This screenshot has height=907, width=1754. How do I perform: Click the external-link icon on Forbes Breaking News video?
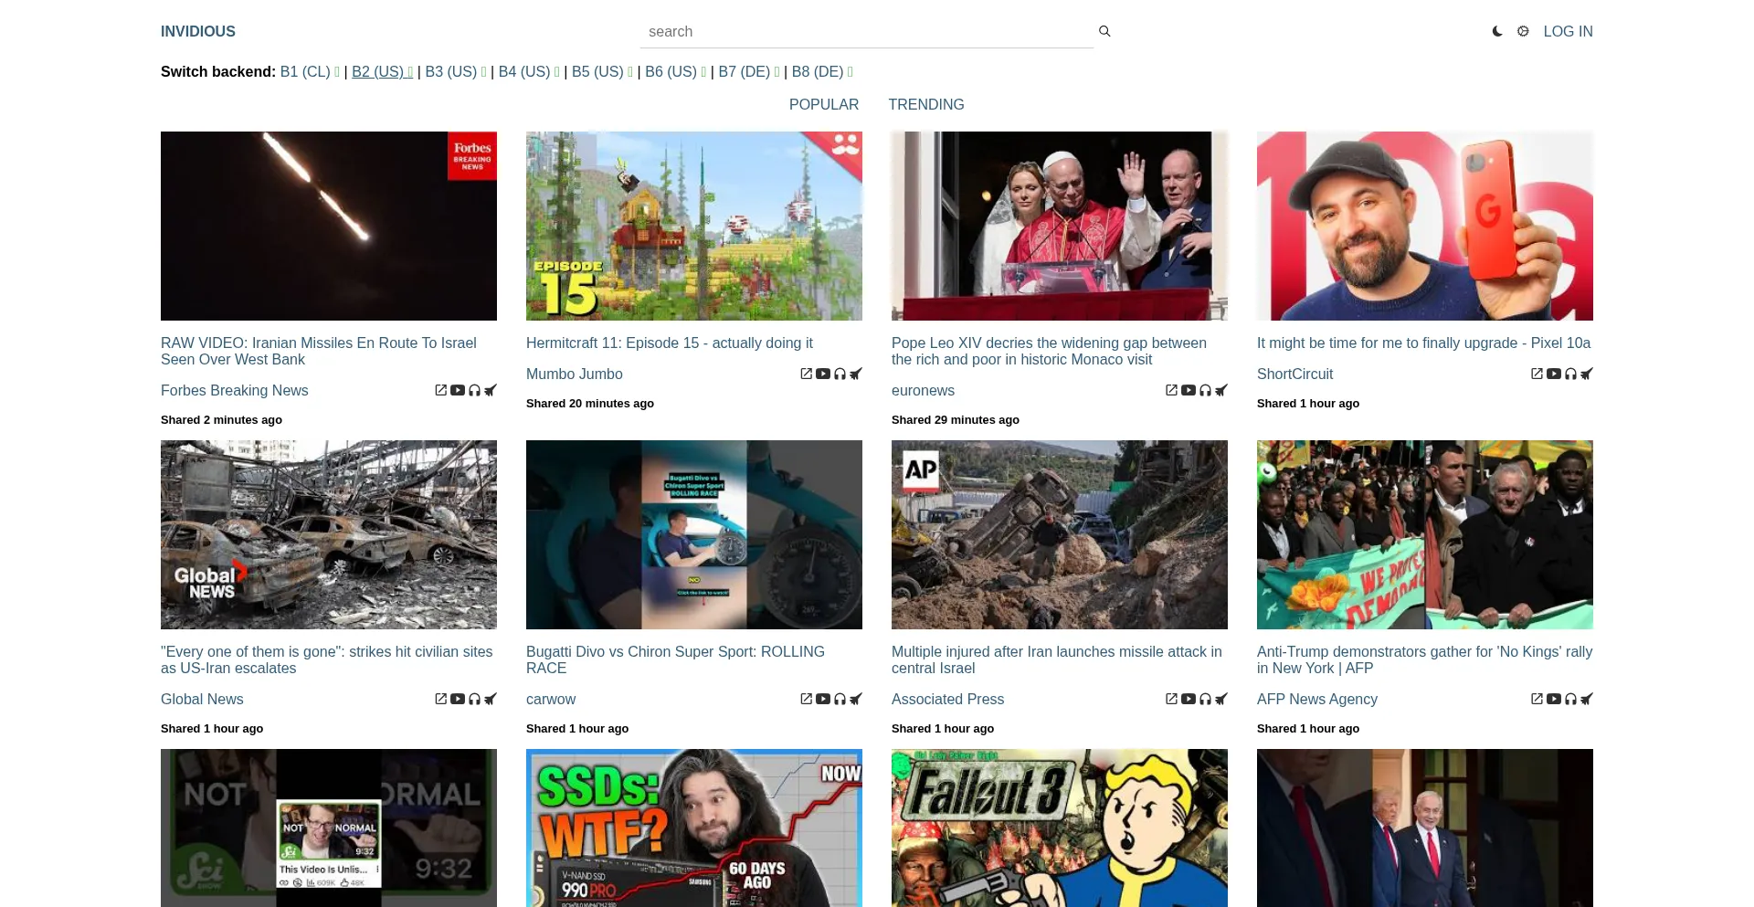(441, 390)
